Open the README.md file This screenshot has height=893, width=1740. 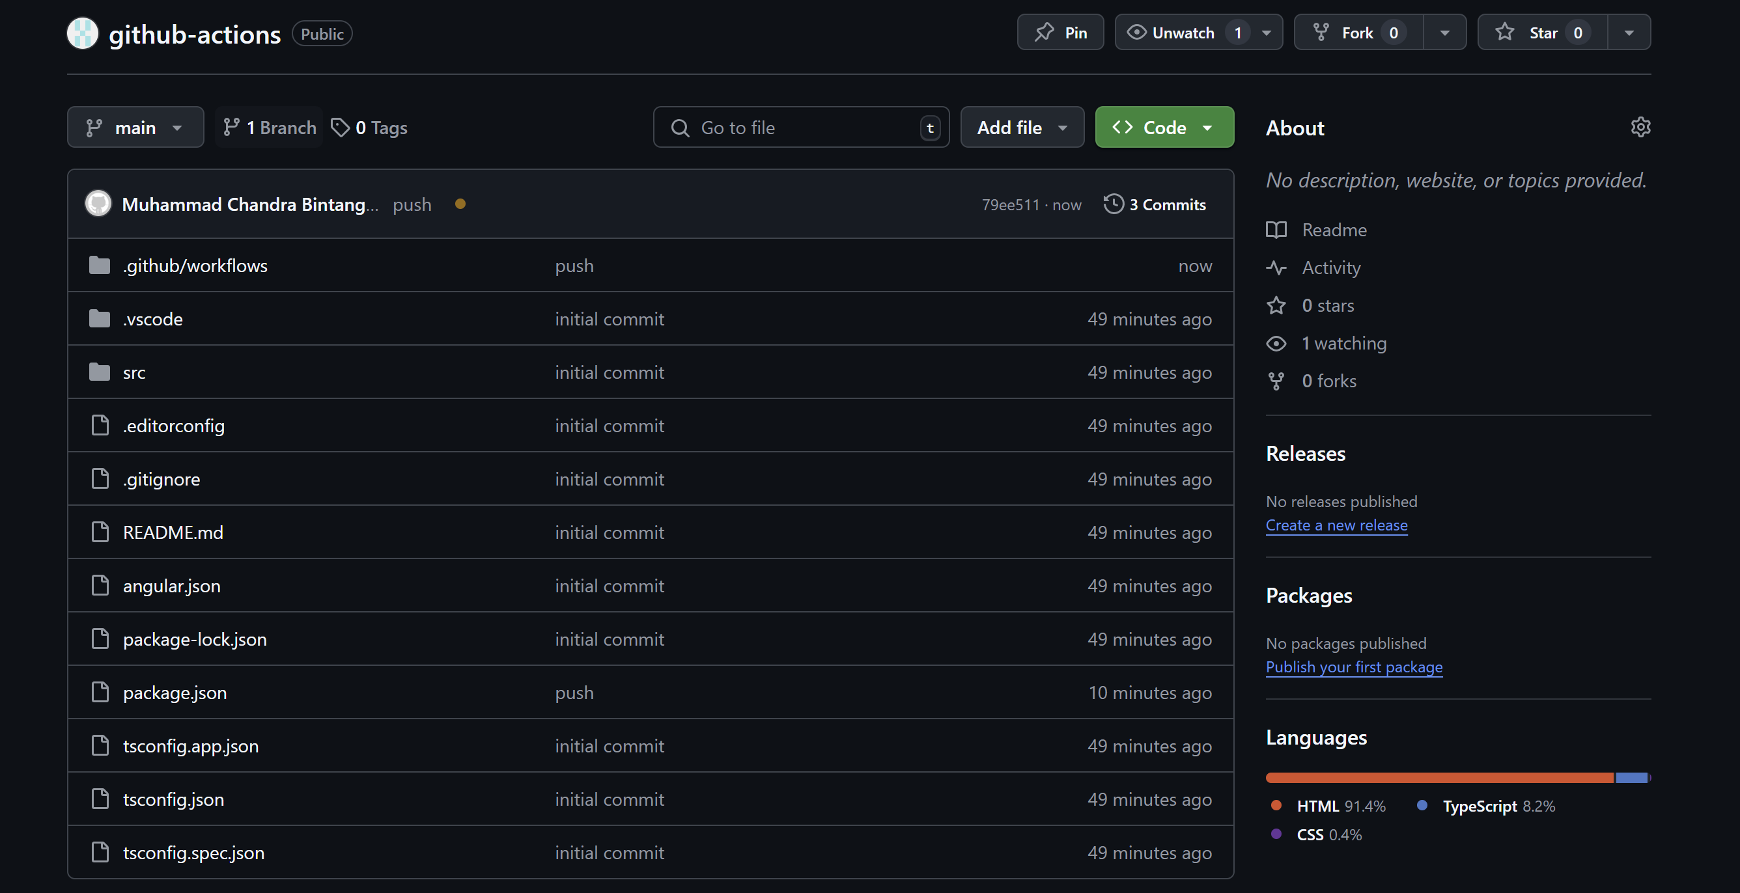pyautogui.click(x=173, y=532)
